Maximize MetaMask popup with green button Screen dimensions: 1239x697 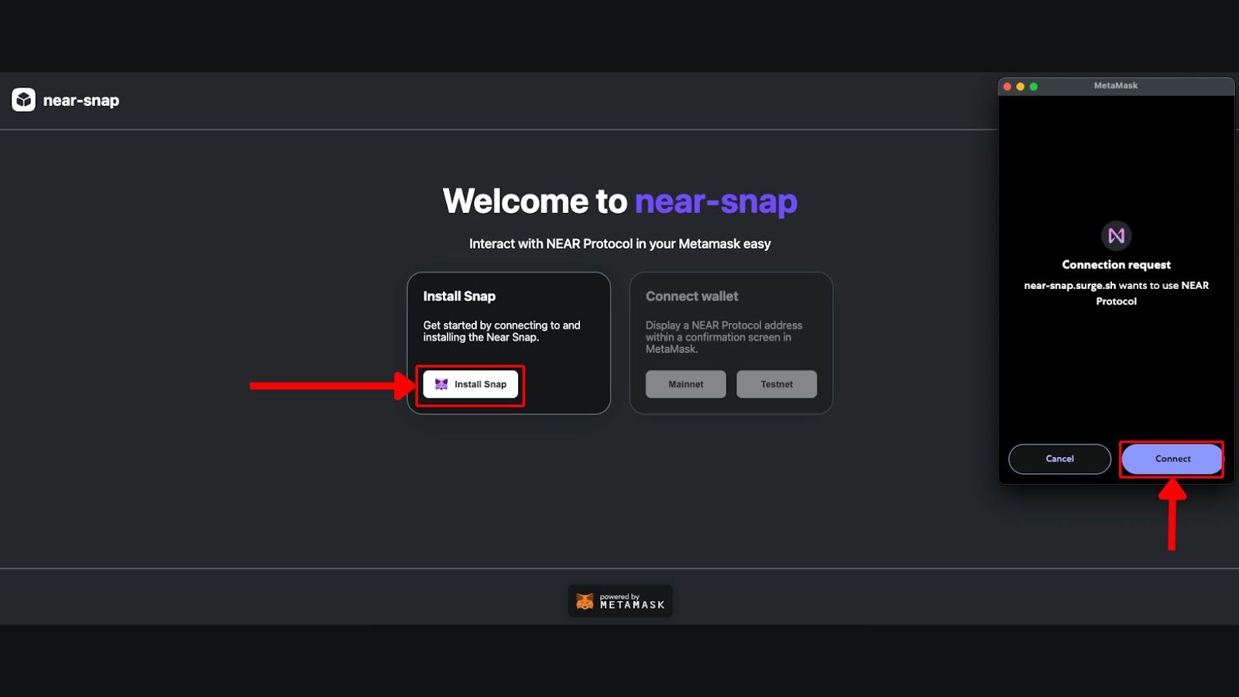(1034, 87)
